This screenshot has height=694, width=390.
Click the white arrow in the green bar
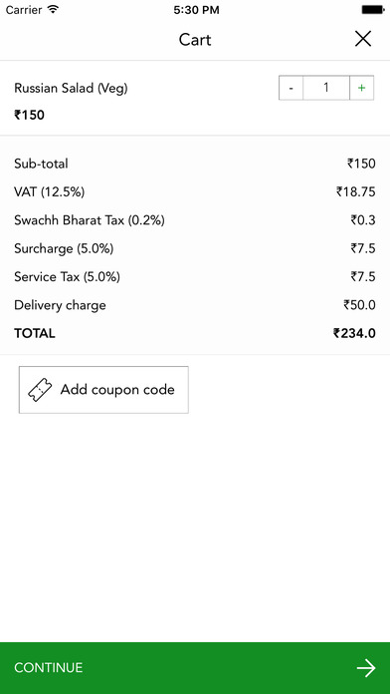point(366,668)
